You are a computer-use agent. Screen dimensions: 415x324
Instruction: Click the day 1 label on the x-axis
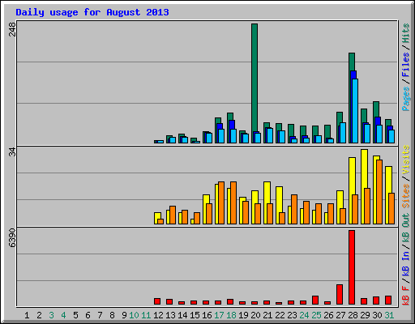[x=27, y=315]
